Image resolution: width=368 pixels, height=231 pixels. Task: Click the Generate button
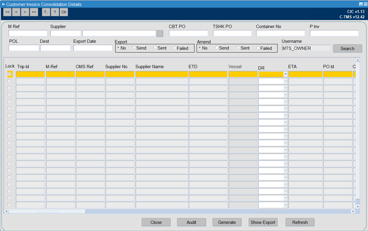[x=227, y=222]
